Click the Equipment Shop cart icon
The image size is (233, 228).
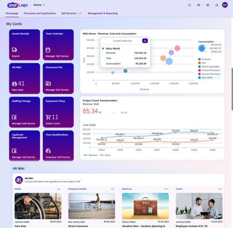pos(48,117)
